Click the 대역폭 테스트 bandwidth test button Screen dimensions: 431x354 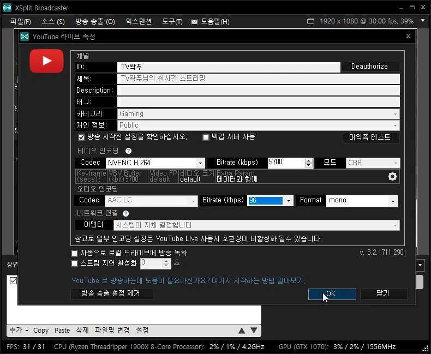[370, 137]
